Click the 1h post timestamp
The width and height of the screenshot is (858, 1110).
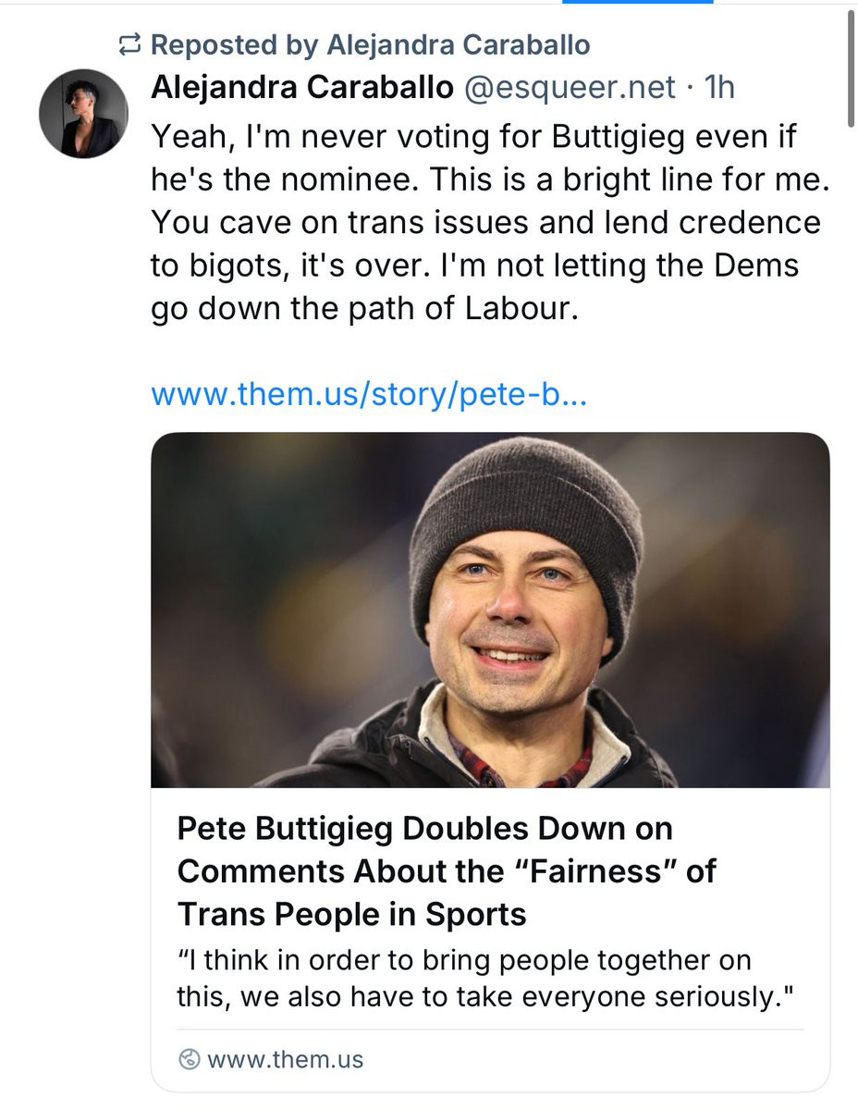[x=719, y=87]
